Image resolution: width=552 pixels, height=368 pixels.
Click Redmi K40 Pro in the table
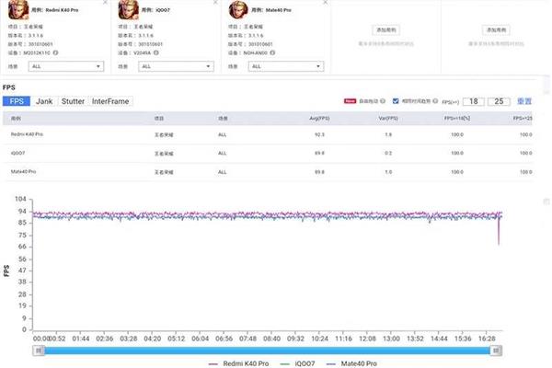point(27,134)
